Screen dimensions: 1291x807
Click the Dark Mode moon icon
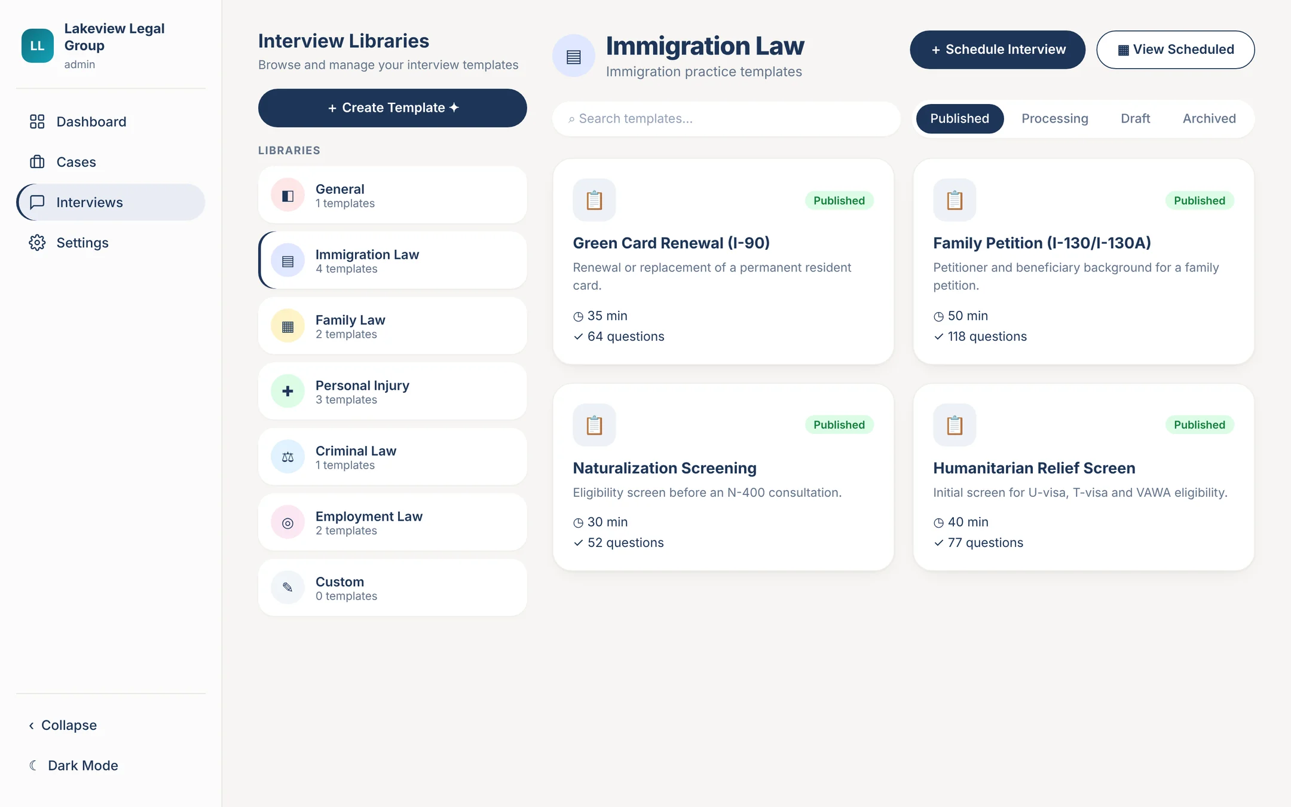coord(33,765)
